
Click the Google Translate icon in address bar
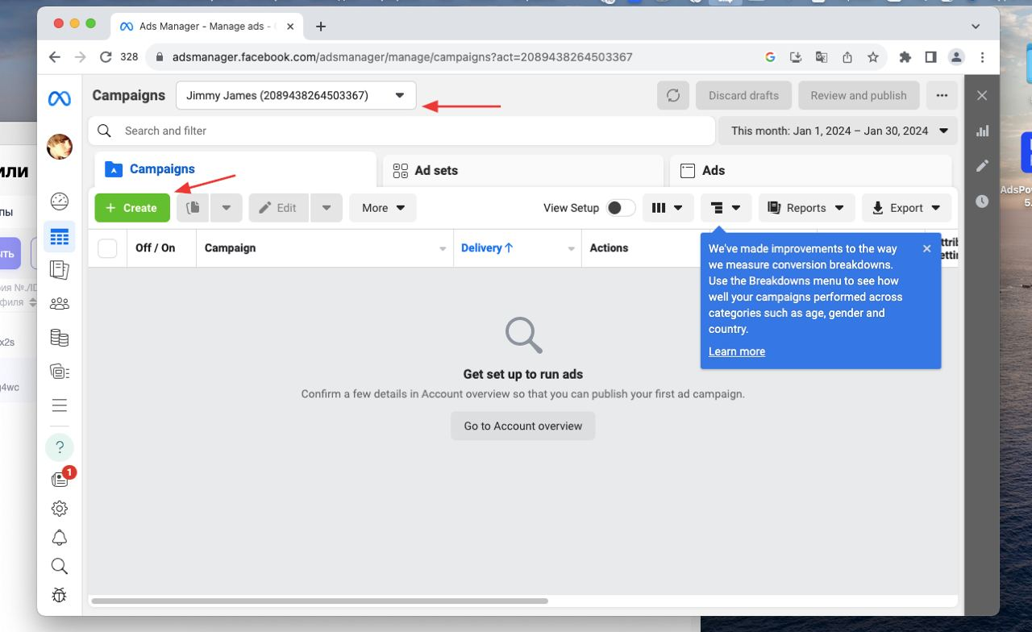(822, 57)
